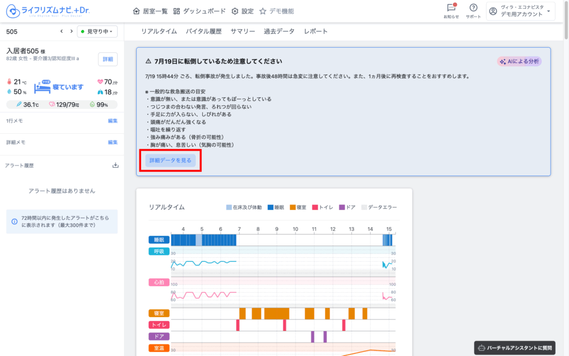Click the bed icon beside 寝ています

[x=42, y=87]
